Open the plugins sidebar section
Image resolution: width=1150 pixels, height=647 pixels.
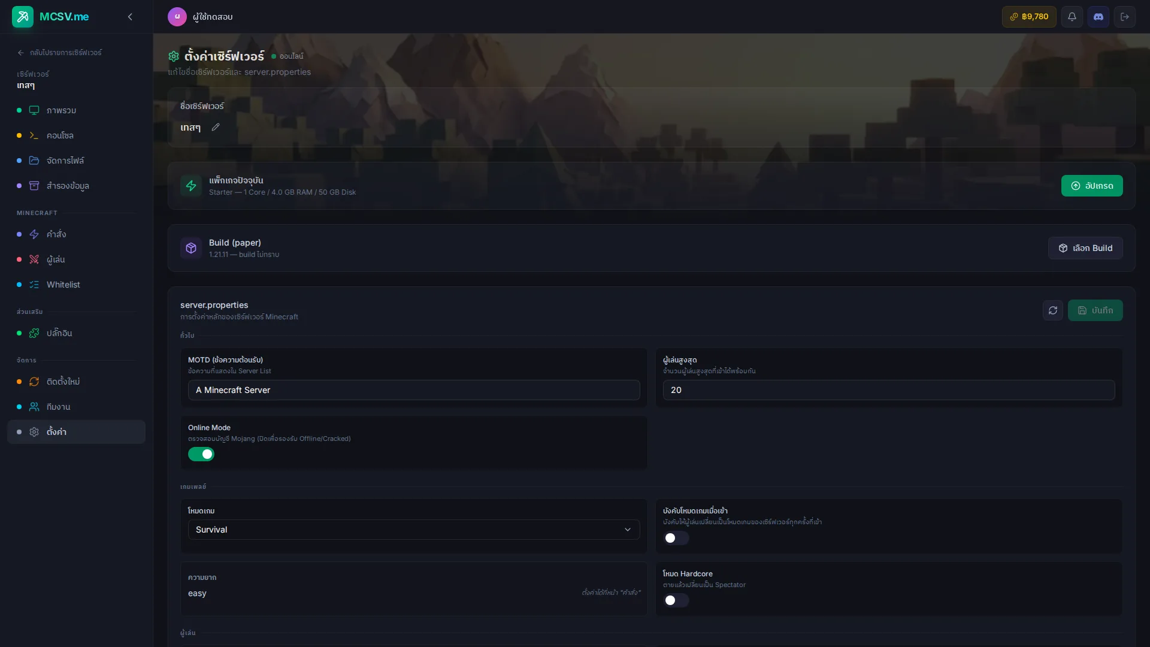59,333
